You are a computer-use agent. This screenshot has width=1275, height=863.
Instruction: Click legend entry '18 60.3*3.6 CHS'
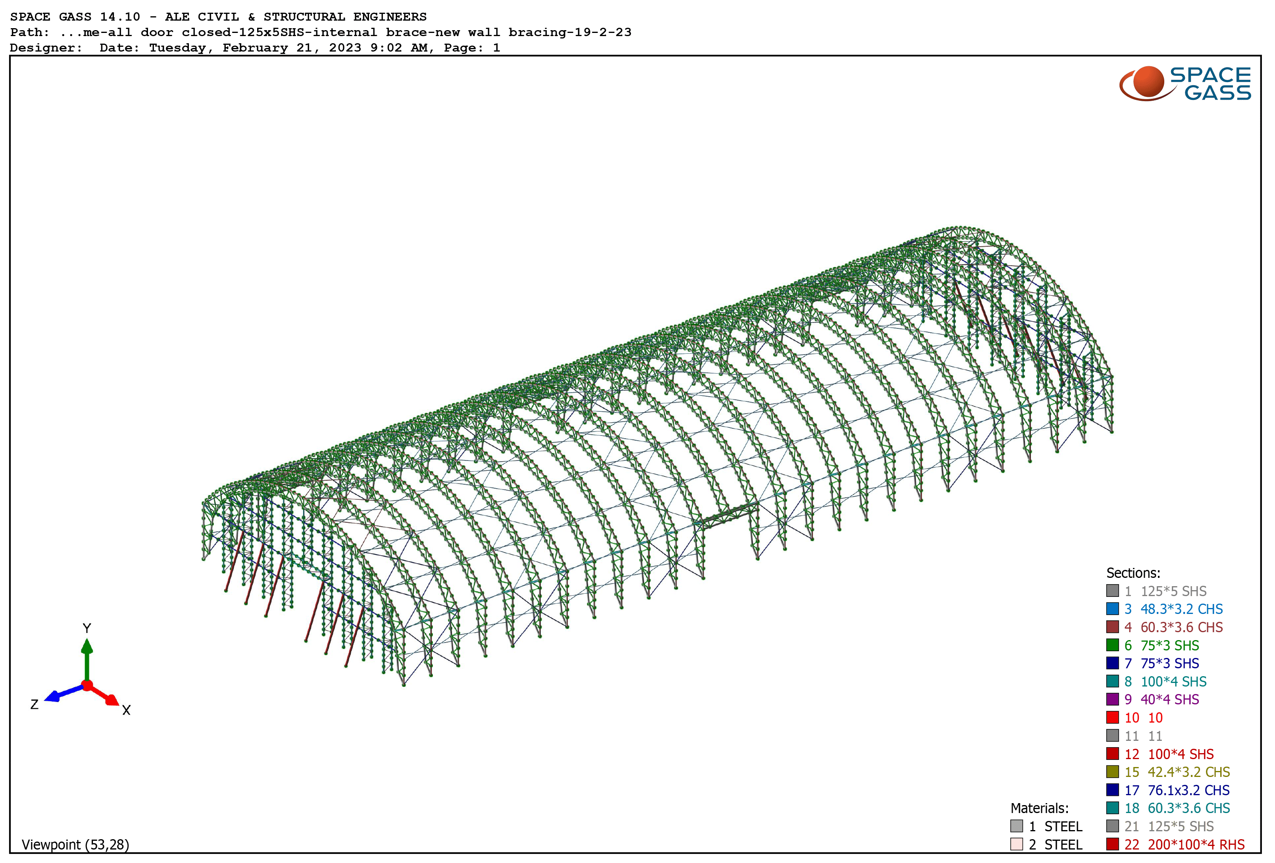(1177, 808)
